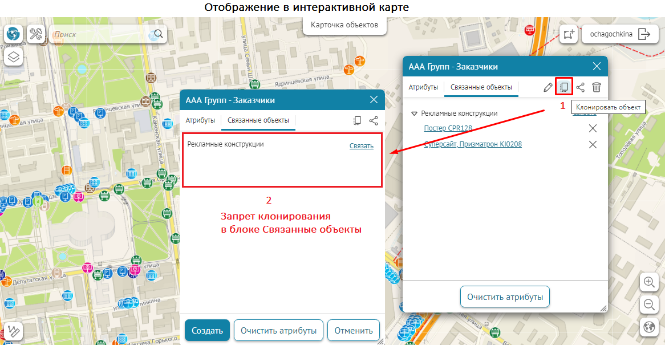
Task: Log out using the exit arrow icon
Action: (x=644, y=34)
